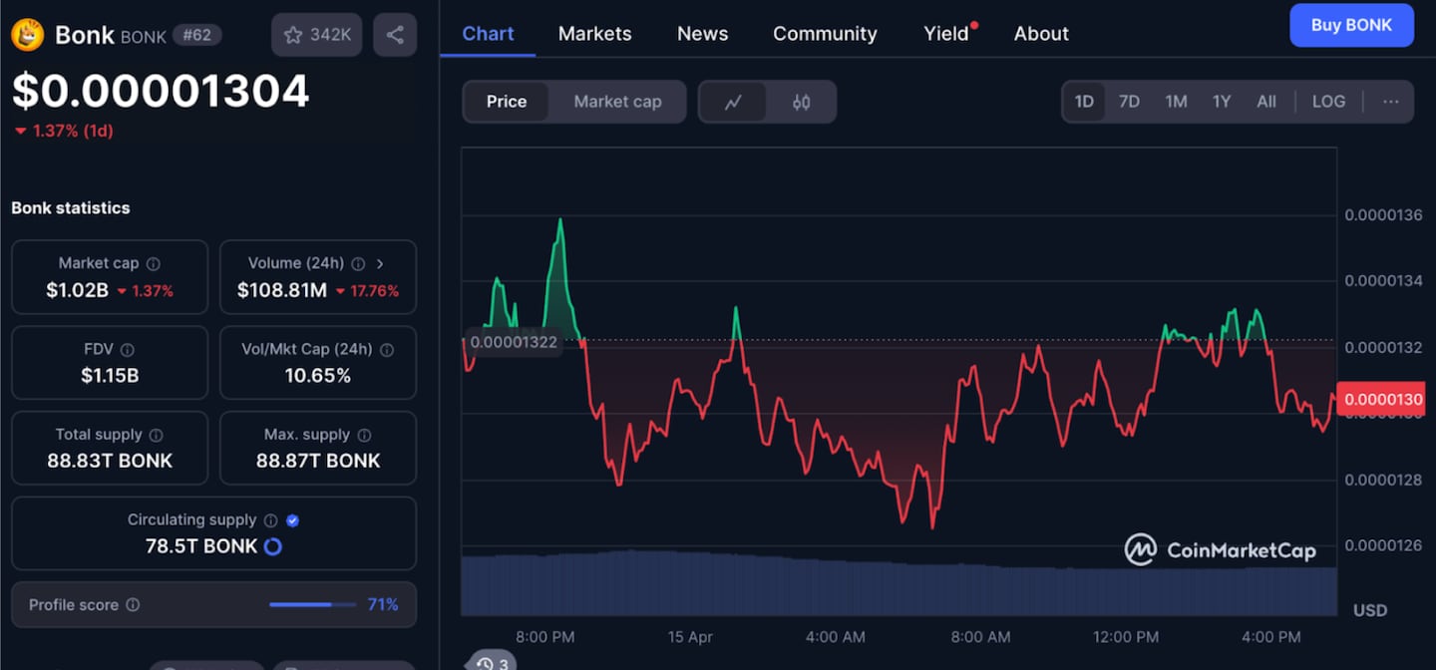The width and height of the screenshot is (1436, 670).
Task: Set chart range to 1M
Action: click(x=1176, y=102)
